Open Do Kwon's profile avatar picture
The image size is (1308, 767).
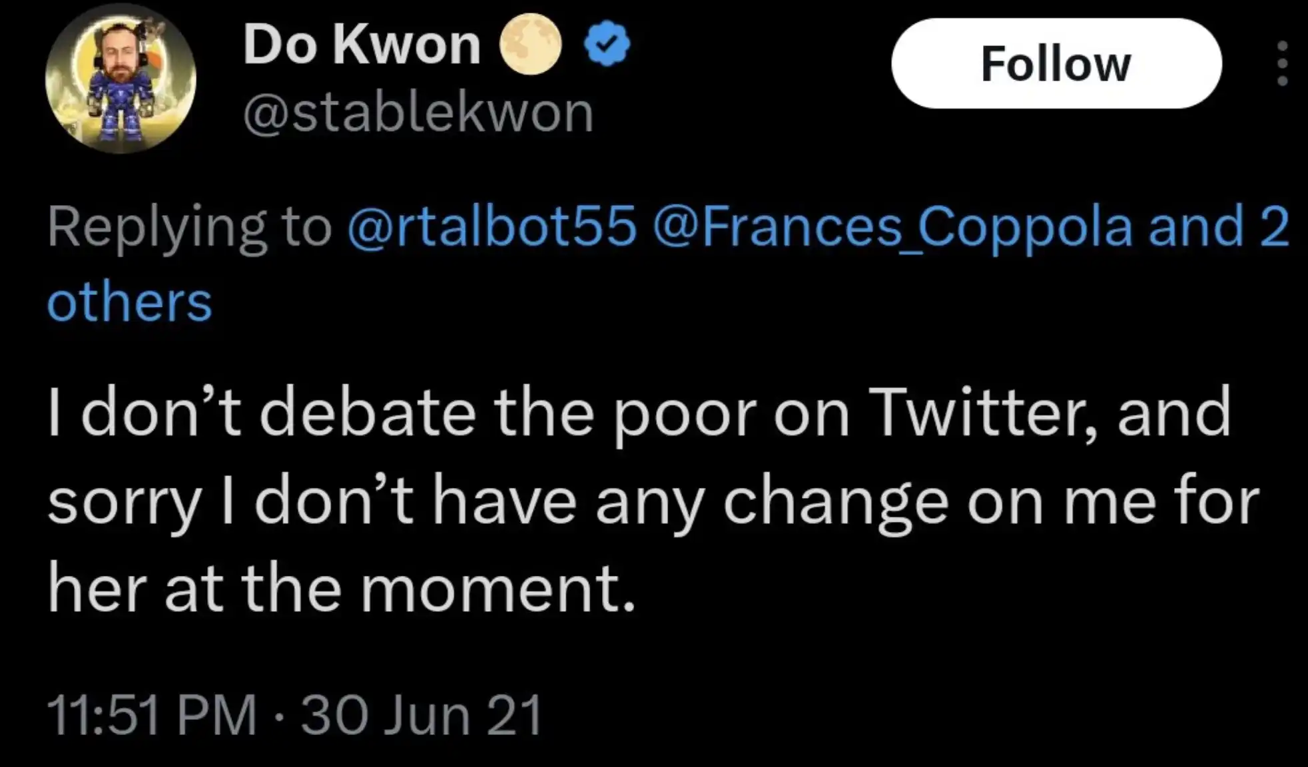coord(121,79)
